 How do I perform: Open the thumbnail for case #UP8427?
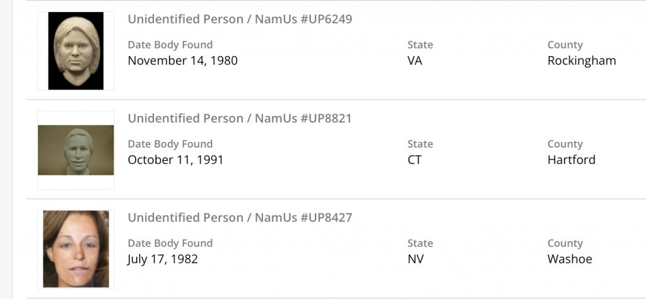click(76, 249)
